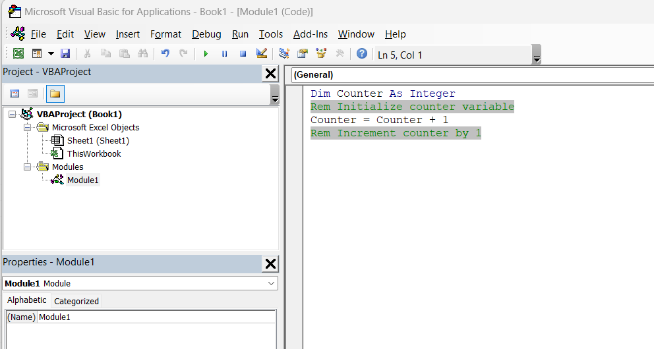Viewport: 654px width, 349px height.
Task: Open the Tools menu
Action: pos(271,34)
